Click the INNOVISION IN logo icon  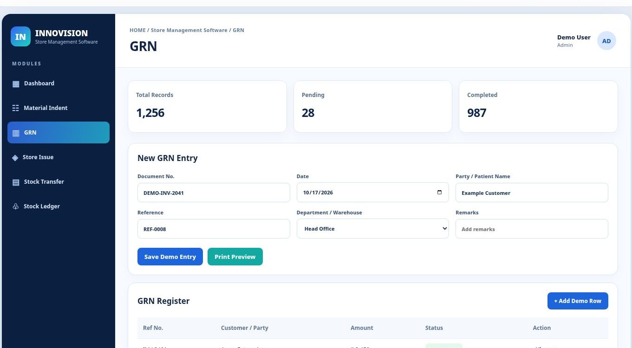(20, 37)
